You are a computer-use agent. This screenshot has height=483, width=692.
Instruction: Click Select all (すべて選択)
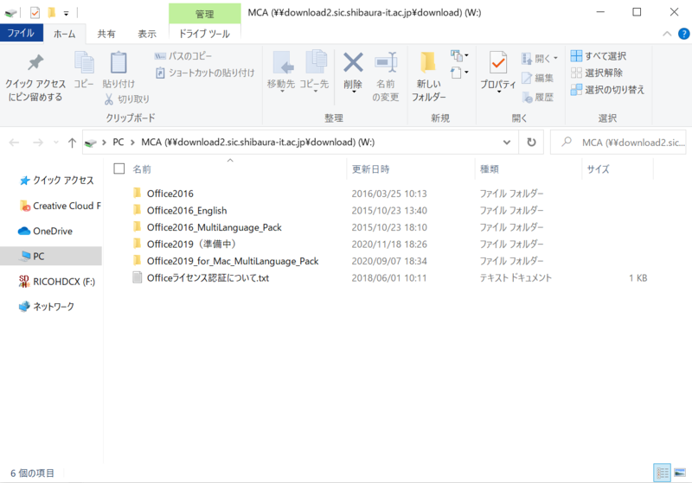(599, 56)
